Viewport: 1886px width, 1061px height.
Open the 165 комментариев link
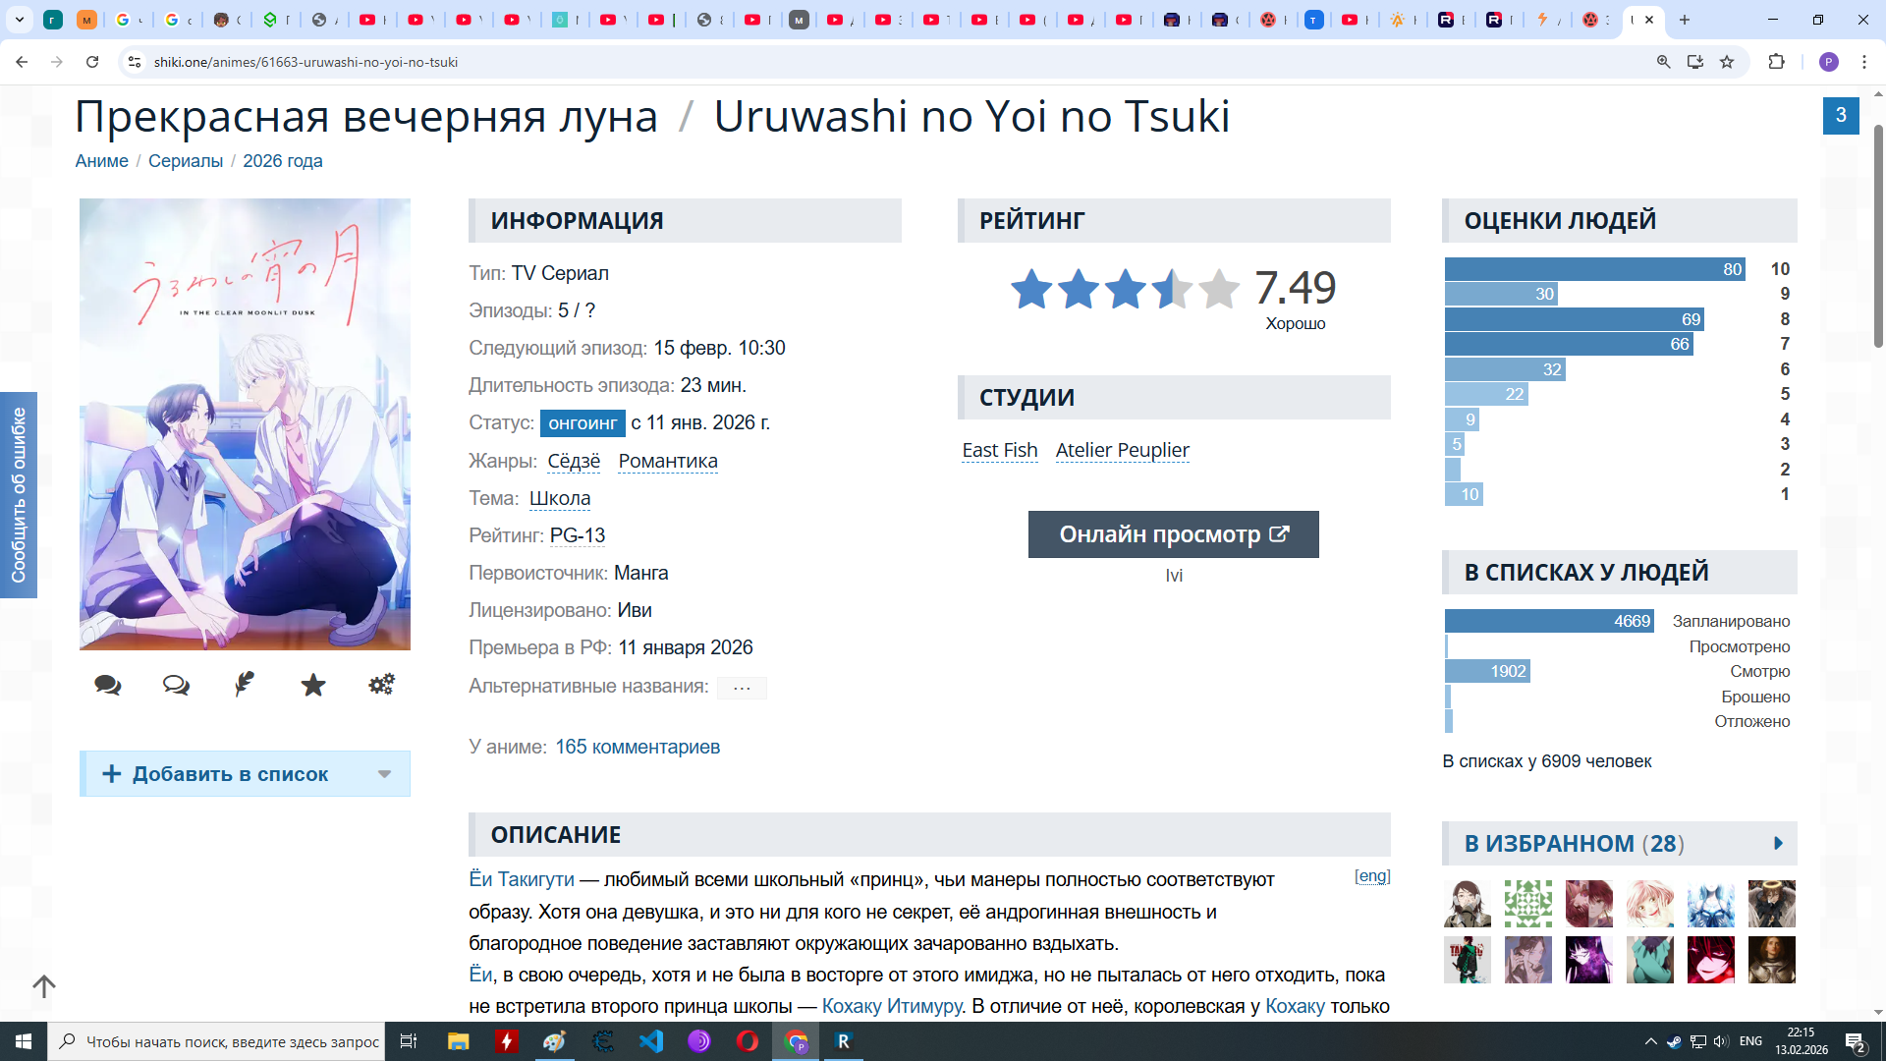pyautogui.click(x=637, y=747)
